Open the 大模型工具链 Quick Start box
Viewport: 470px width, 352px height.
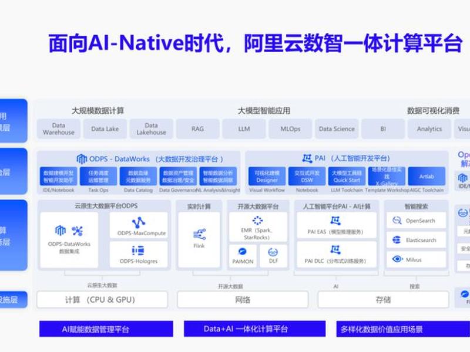(347, 177)
